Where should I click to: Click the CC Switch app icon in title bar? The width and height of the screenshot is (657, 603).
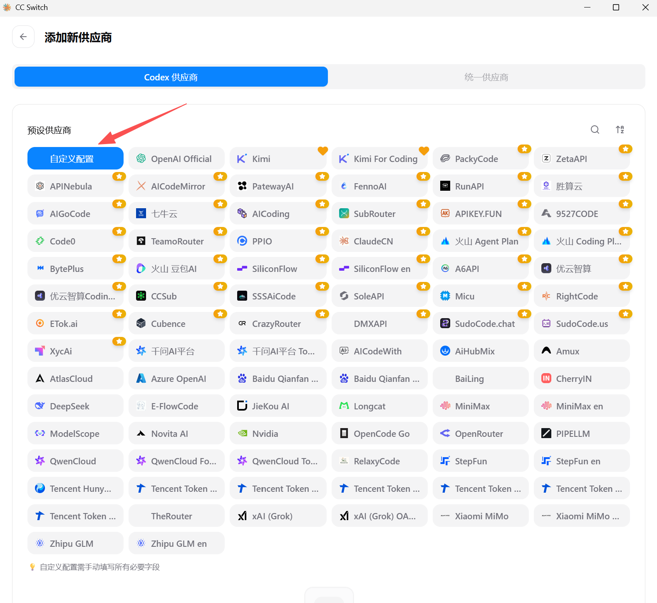[x=7, y=7]
